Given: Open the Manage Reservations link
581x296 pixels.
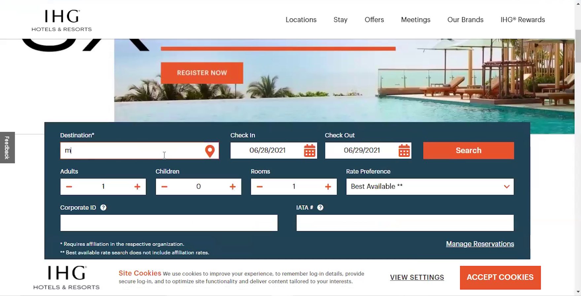Looking at the screenshot, I should 480,244.
